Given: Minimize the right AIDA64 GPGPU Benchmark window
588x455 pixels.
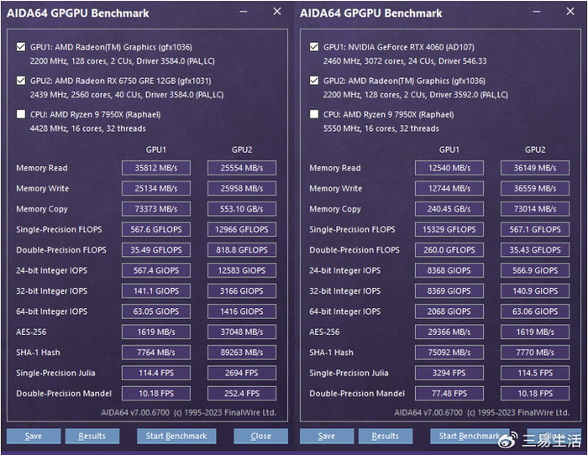Looking at the screenshot, I should click(536, 13).
